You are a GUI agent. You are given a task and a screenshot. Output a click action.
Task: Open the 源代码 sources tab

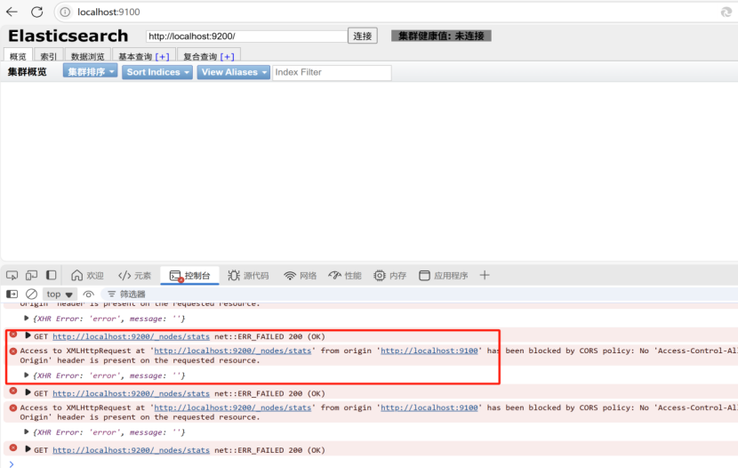coord(248,276)
